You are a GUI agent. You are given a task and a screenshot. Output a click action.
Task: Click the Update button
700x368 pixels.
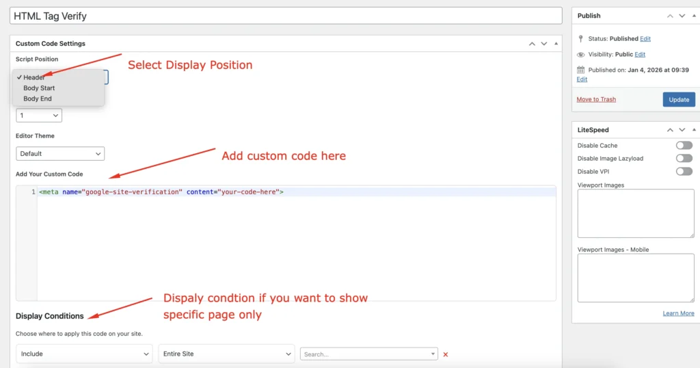pos(678,100)
